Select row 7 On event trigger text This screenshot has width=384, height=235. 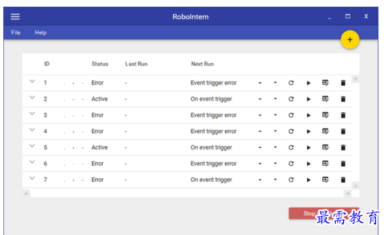(x=211, y=180)
